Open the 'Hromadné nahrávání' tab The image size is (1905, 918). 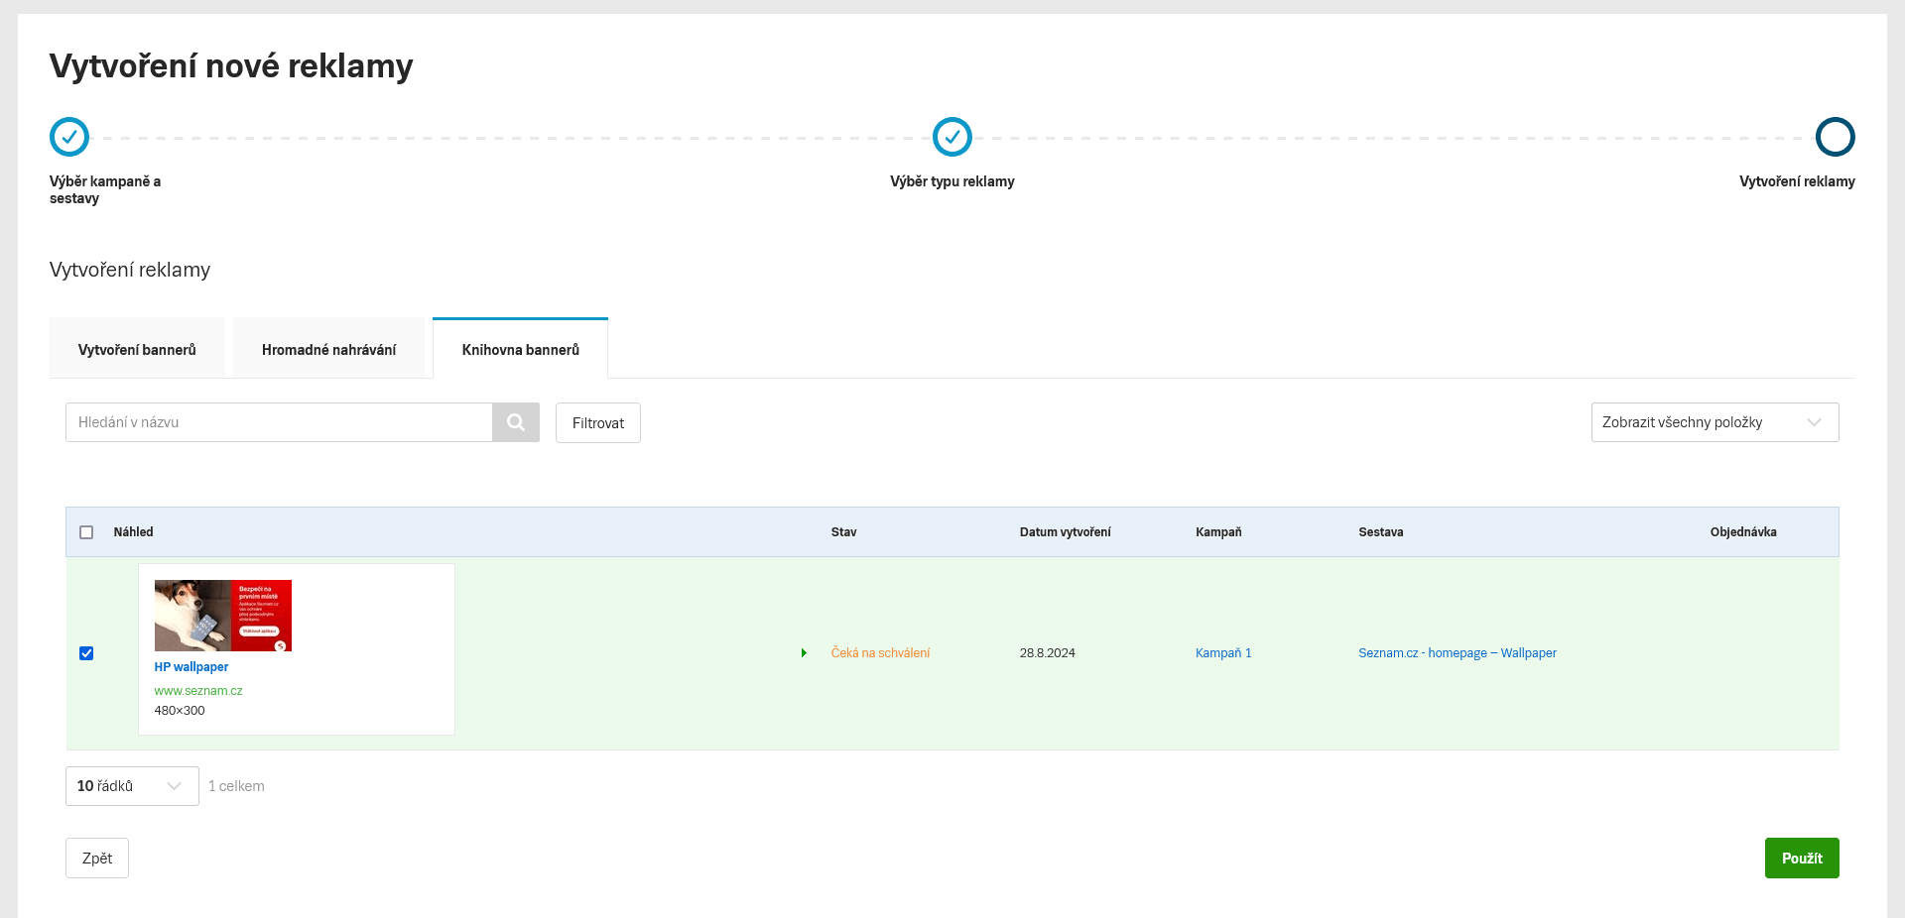328,350
